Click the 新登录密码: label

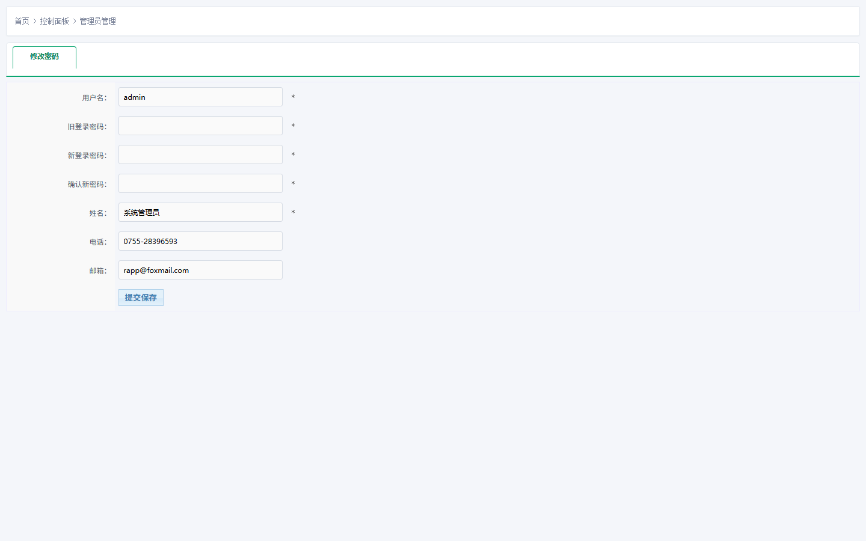(87, 155)
